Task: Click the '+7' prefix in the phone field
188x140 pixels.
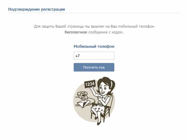Action: coord(77,56)
